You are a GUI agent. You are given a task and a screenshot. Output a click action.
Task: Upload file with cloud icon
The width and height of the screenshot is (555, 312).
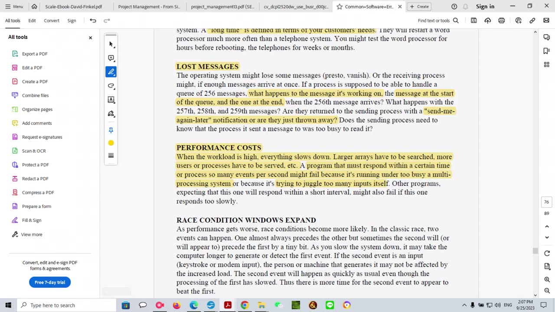pyautogui.click(x=488, y=20)
